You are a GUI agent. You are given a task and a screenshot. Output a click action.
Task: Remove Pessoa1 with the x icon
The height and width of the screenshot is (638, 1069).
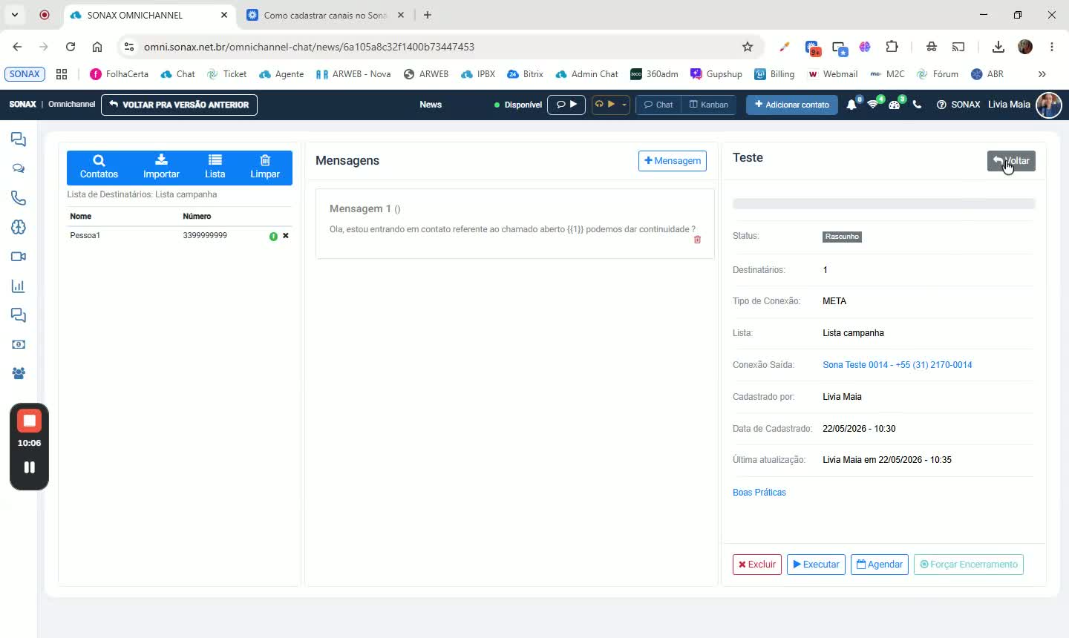point(286,236)
